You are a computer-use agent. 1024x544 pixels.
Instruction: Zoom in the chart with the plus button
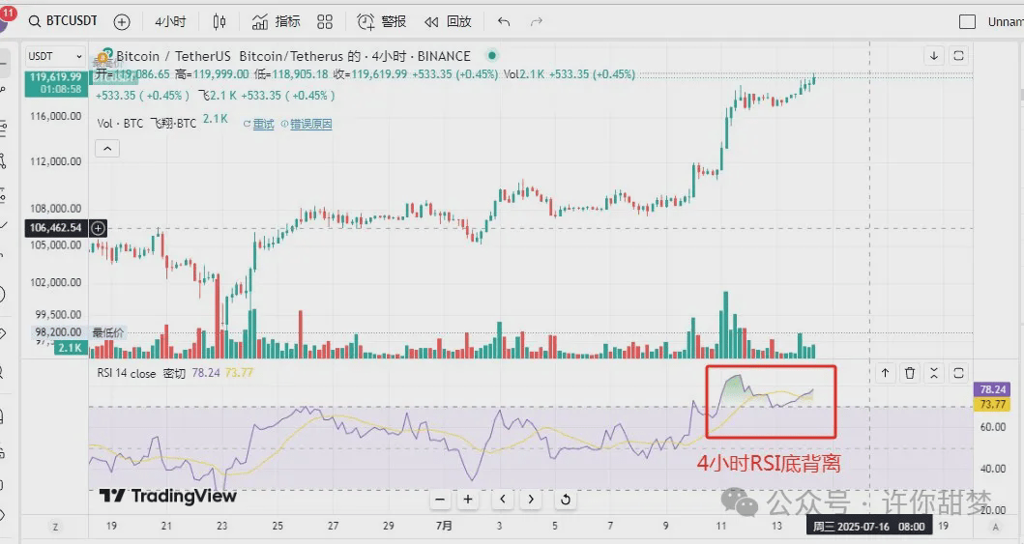468,500
